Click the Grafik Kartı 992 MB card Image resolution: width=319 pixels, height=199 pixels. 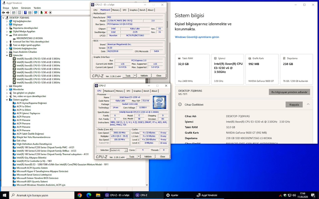click(262, 69)
